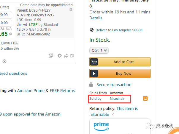Click the lock icon by Secure transaction
This screenshot has height=134, width=179.
click(92, 85)
